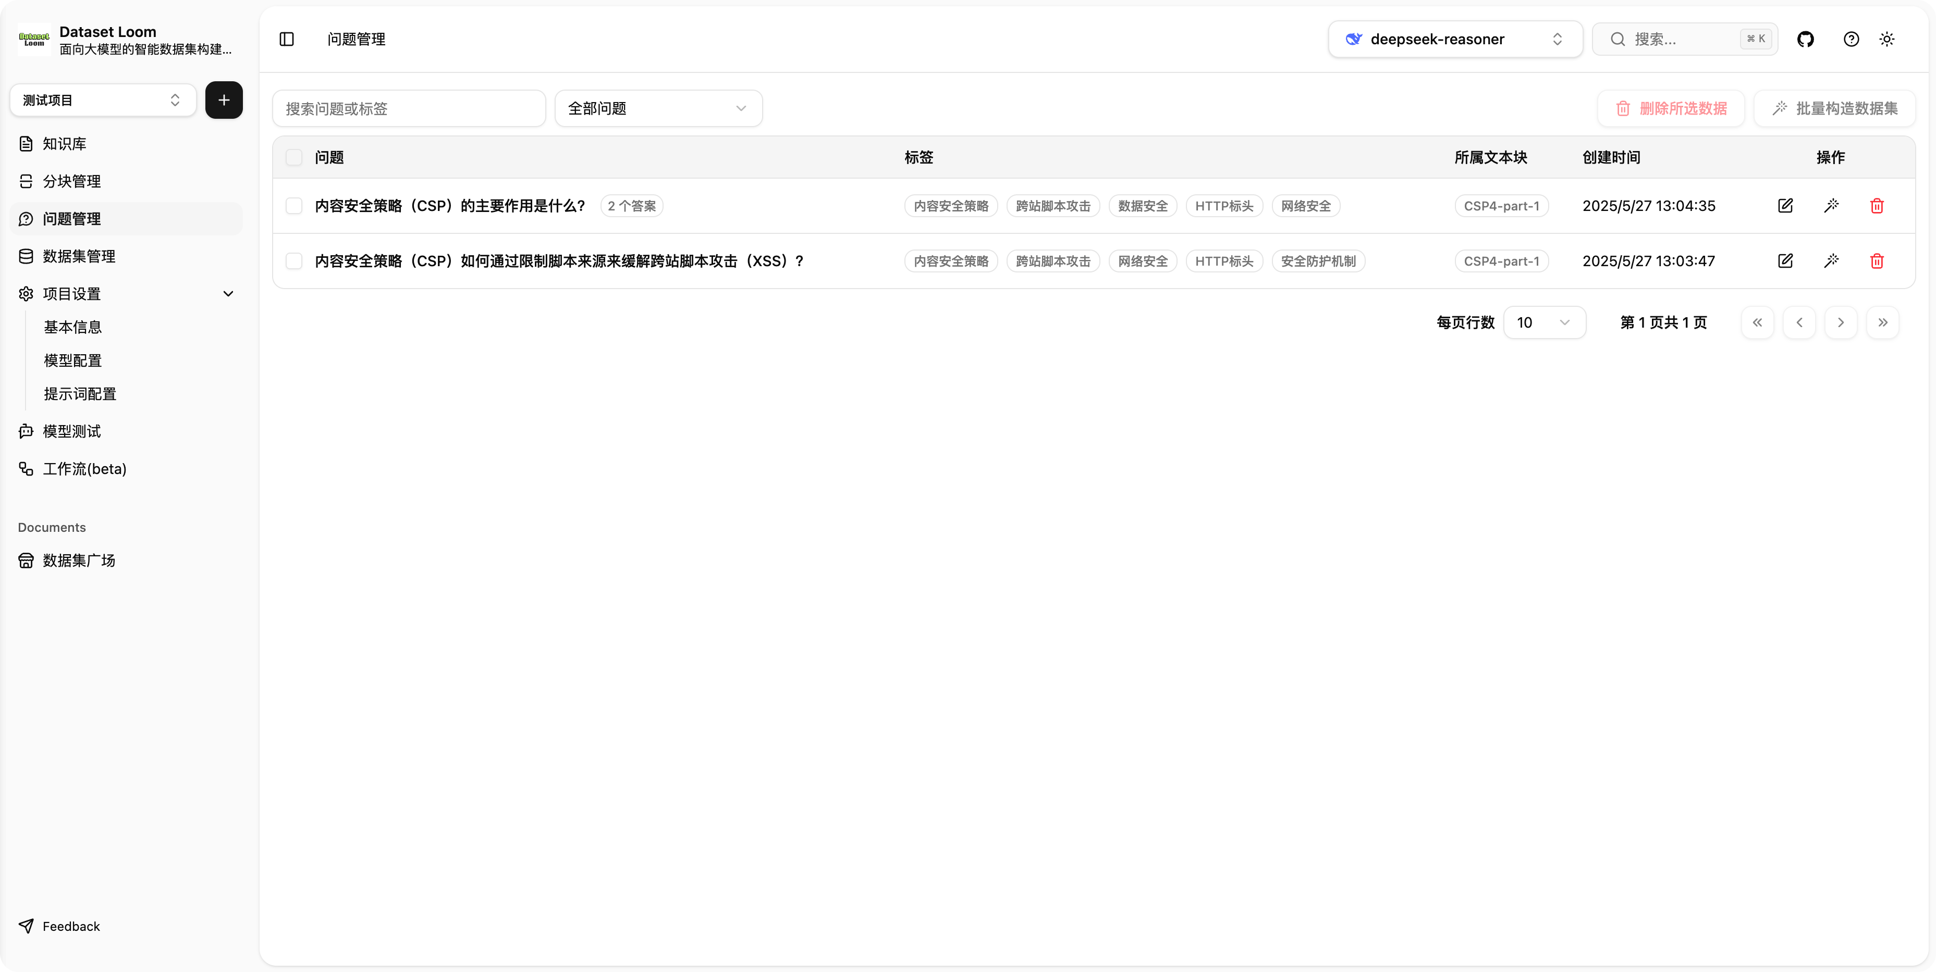
Task: Open 数据集广场 under Documents
Action: [126, 560]
